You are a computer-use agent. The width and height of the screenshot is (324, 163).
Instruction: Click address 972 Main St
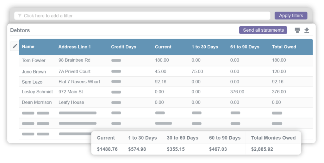[71, 92]
